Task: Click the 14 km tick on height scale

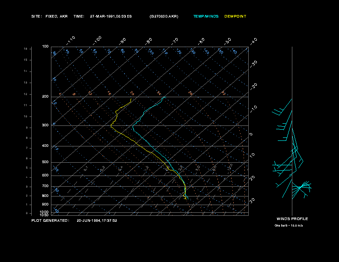Action: coord(26,71)
